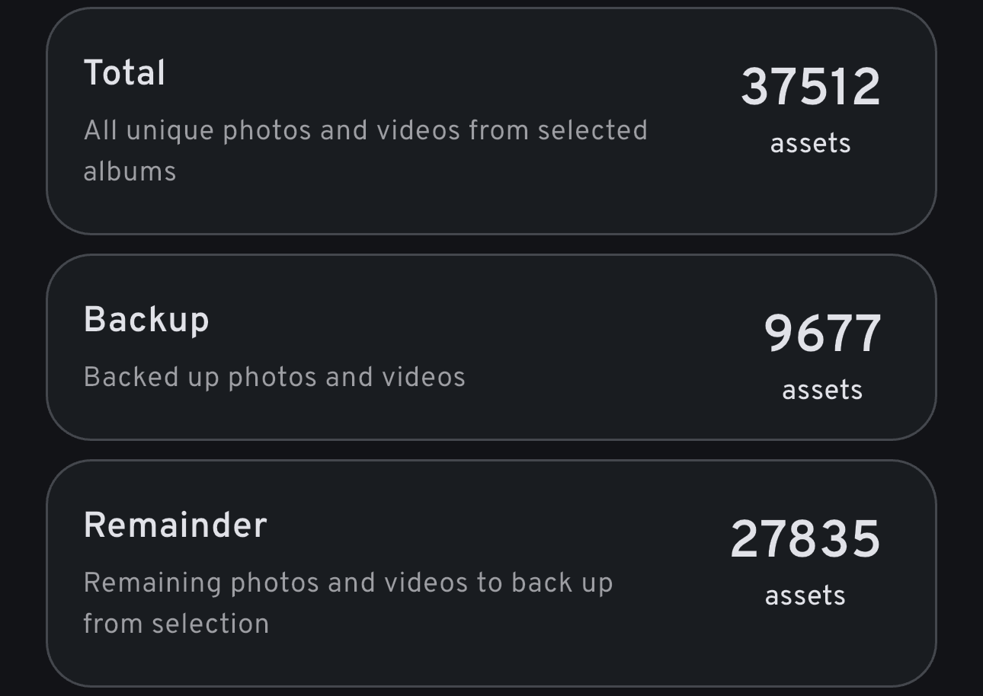This screenshot has height=696, width=983.
Task: Click the Backup heading
Action: click(146, 320)
